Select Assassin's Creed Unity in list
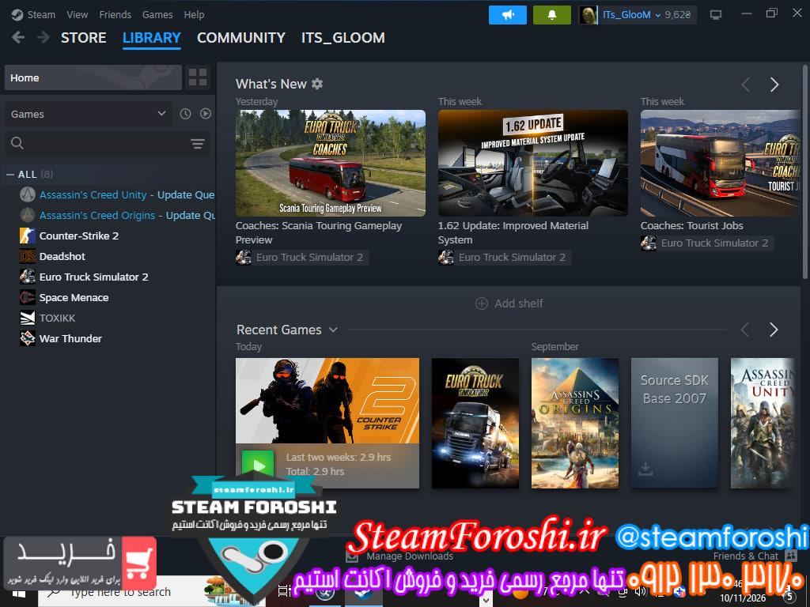 coord(116,194)
